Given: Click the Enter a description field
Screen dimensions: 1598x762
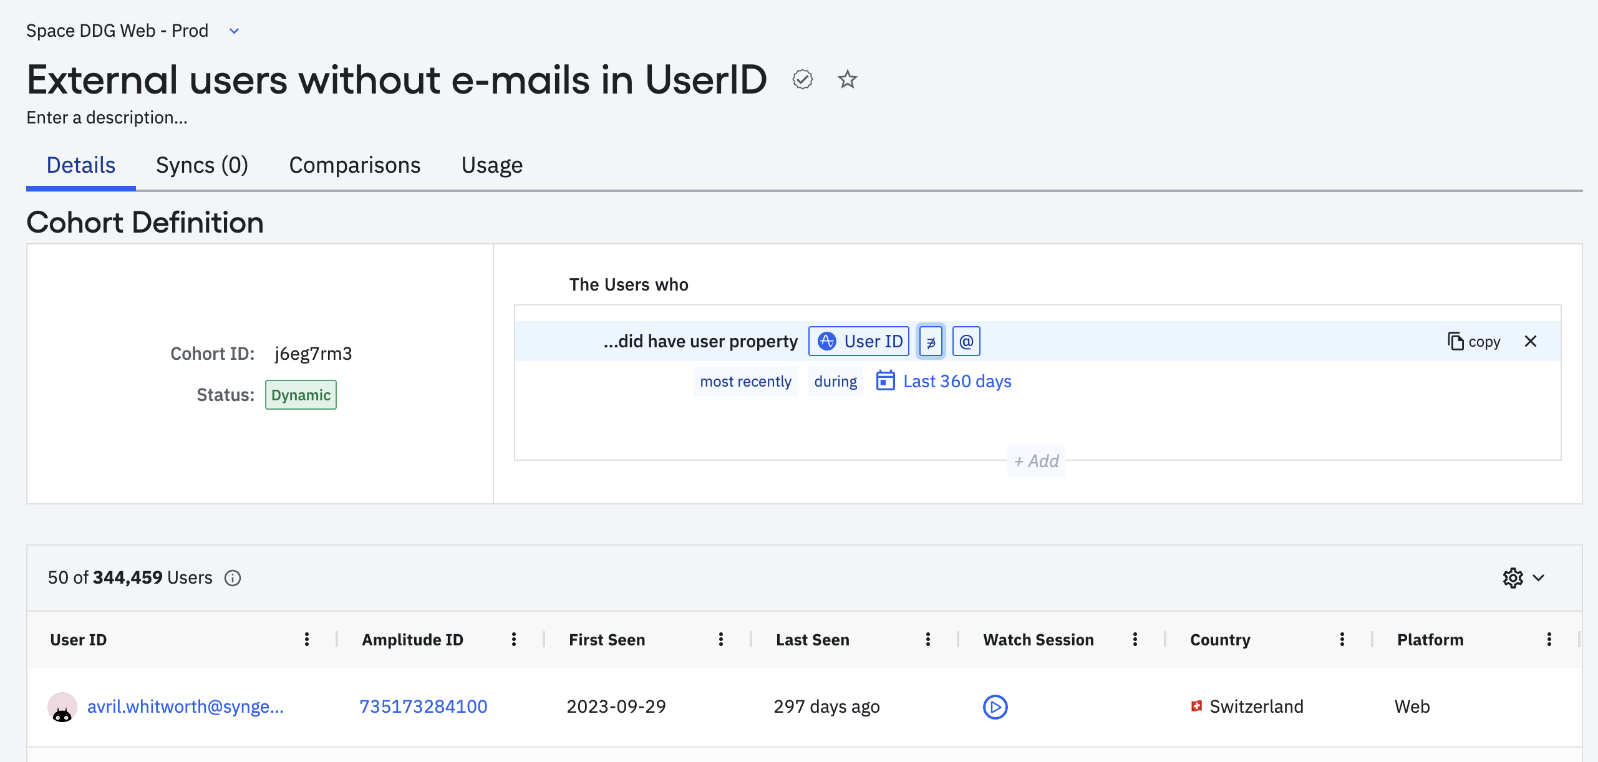Looking at the screenshot, I should coord(107,118).
